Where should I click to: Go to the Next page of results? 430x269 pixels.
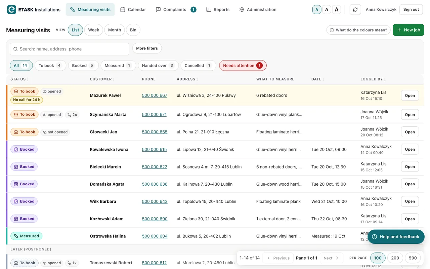click(331, 258)
